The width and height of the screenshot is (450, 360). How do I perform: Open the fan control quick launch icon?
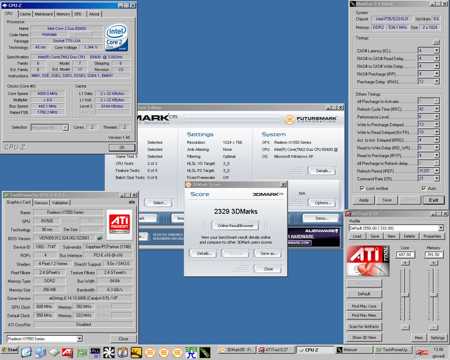coord(109,352)
